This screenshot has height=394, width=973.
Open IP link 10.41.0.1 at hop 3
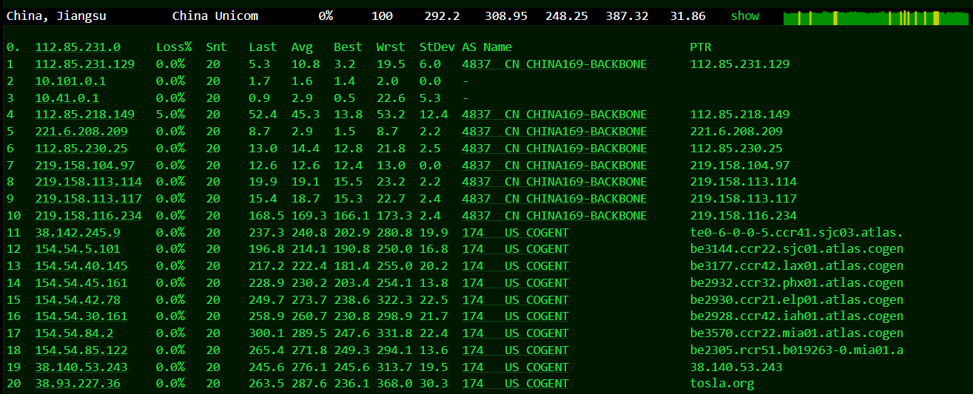coord(67,98)
